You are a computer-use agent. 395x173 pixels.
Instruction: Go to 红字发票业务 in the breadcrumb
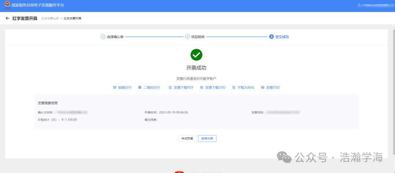pyautogui.click(x=50, y=18)
